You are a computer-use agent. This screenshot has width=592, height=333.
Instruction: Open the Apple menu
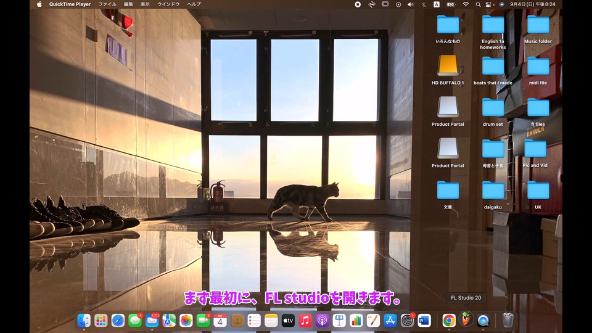[x=39, y=4]
